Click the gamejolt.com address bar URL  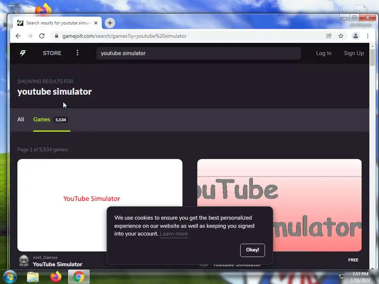[124, 36]
